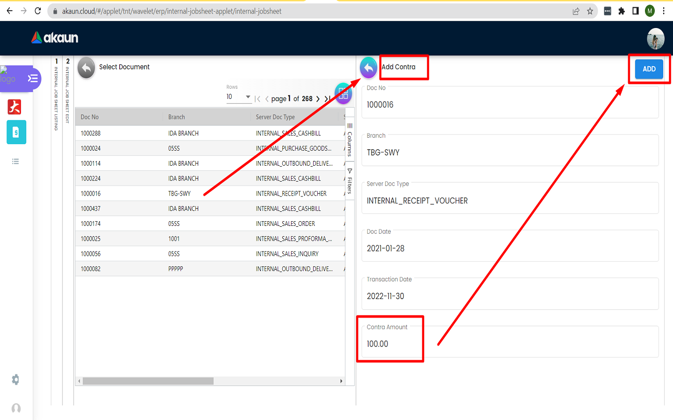
Task: Expand the Filters side panel
Action: coord(350,181)
